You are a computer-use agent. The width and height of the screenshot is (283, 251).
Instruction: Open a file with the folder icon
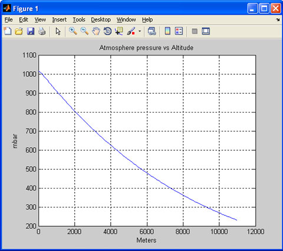[x=19, y=31]
